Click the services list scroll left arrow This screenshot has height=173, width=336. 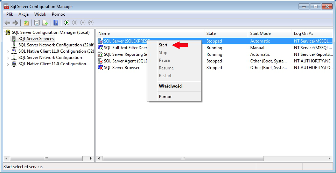click(99, 159)
